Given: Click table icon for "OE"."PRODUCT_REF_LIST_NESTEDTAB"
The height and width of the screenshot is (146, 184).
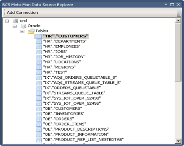Looking at the screenshot, I should pyautogui.click(x=39, y=140).
